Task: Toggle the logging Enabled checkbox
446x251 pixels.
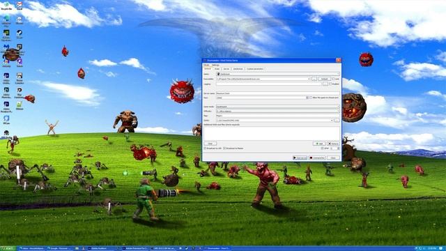Action: [x=330, y=84]
